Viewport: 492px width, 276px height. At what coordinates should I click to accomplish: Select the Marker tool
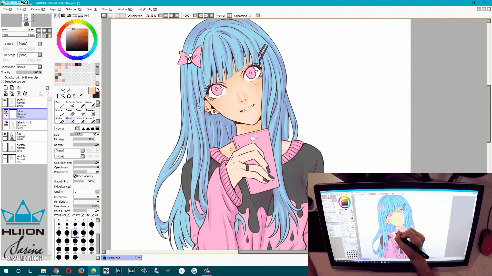point(60,112)
